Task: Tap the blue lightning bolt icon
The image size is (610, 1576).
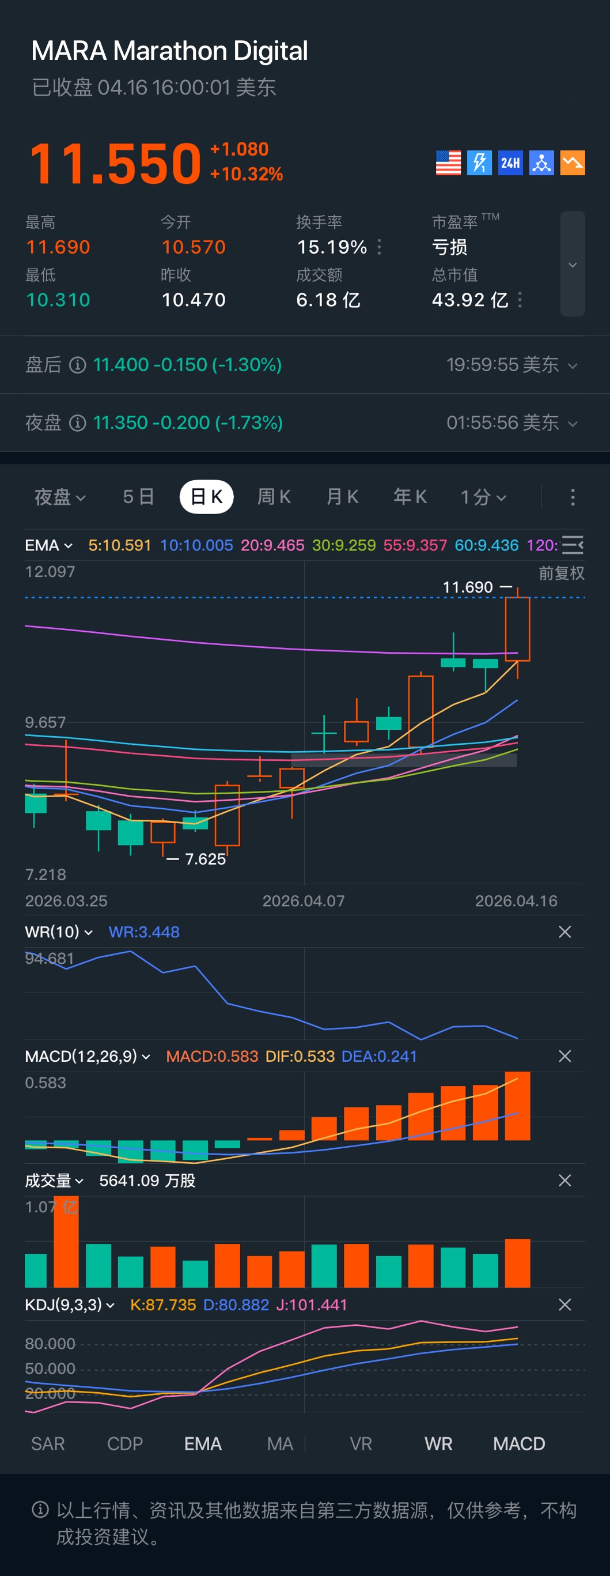Action: [x=479, y=163]
